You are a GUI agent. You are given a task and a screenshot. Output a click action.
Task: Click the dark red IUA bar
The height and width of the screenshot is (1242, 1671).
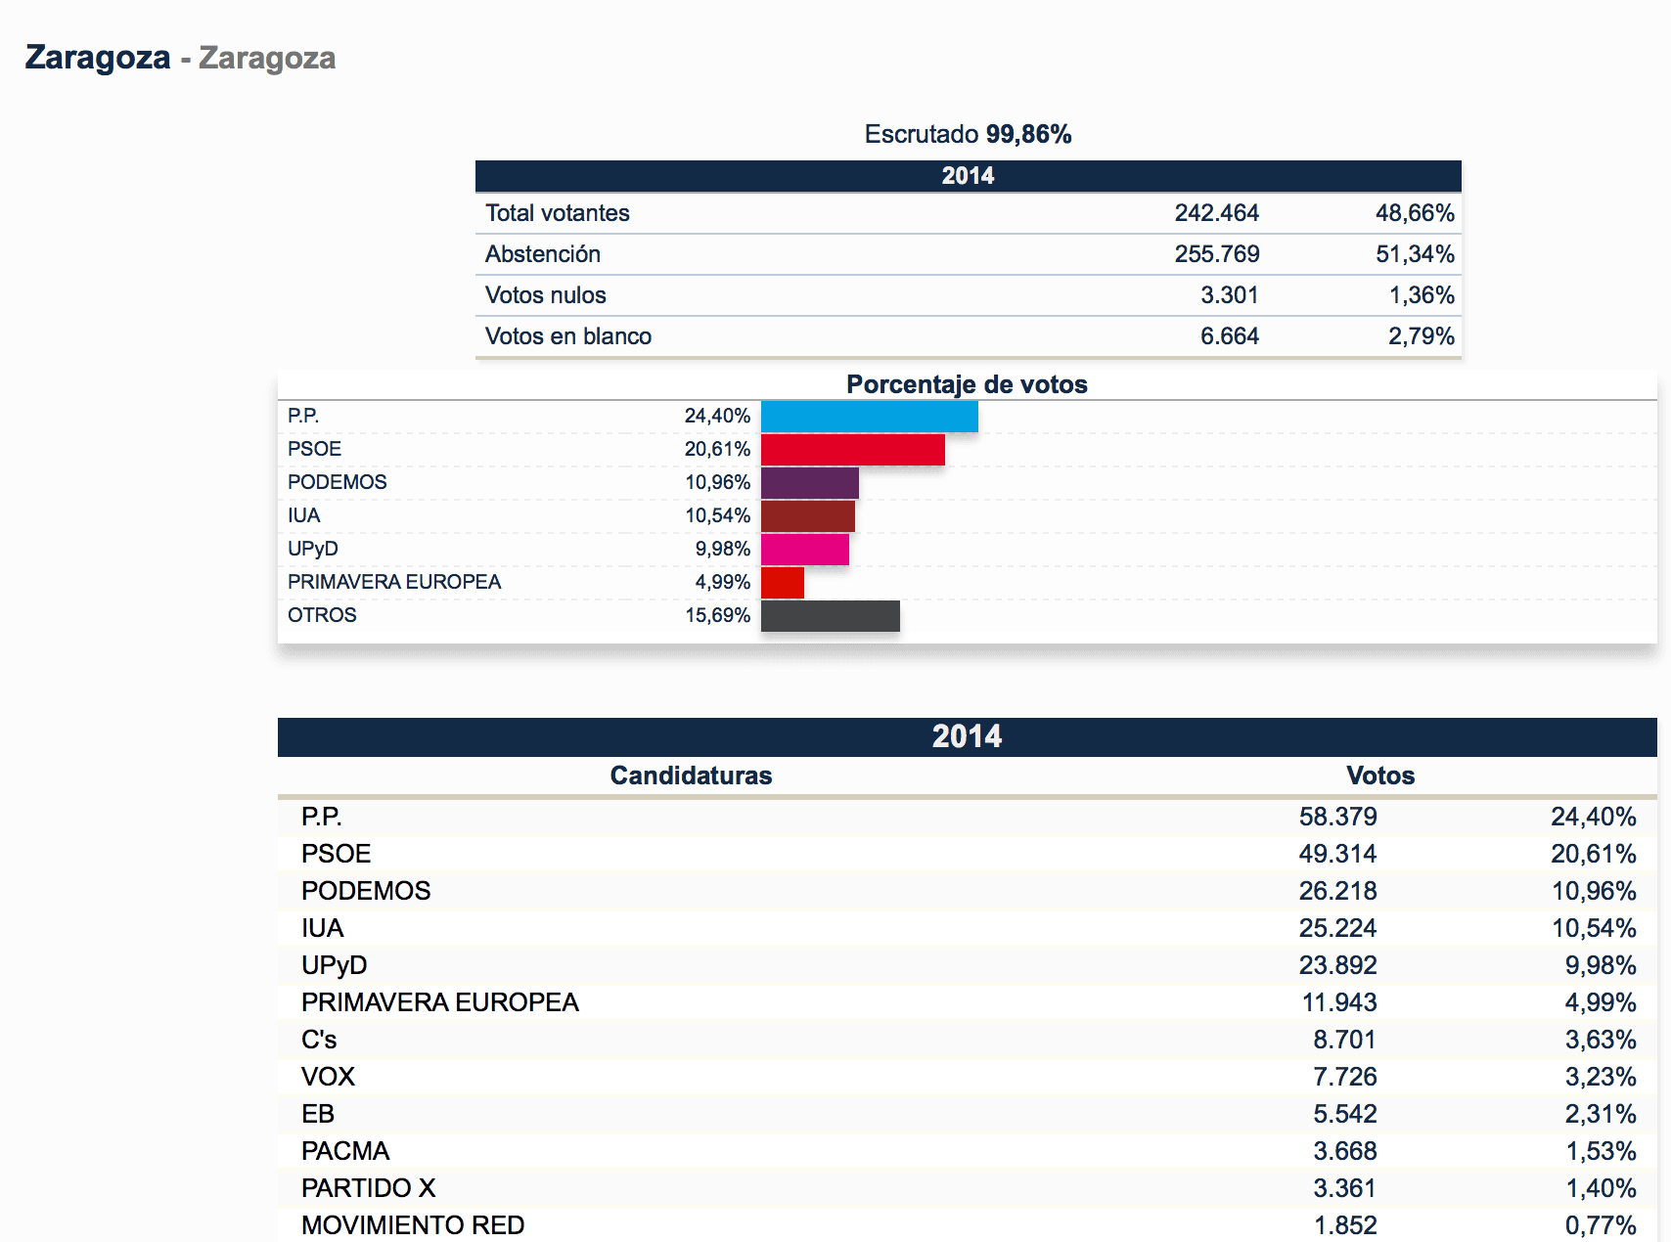click(806, 514)
